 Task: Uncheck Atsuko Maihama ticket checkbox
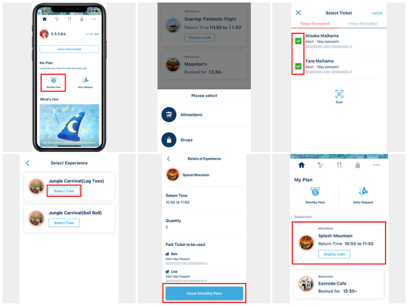tap(298, 41)
